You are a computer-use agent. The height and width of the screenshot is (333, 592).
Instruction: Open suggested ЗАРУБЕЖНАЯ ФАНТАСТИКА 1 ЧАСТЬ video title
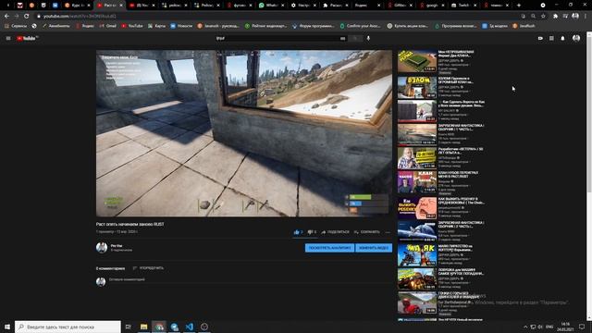(x=461, y=128)
